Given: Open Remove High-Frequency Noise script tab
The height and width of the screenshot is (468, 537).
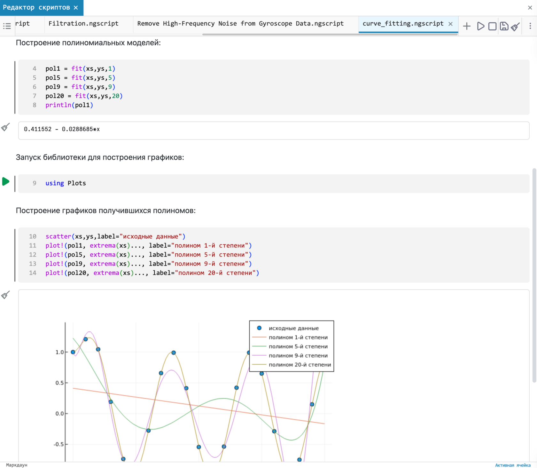Looking at the screenshot, I should pos(240,24).
